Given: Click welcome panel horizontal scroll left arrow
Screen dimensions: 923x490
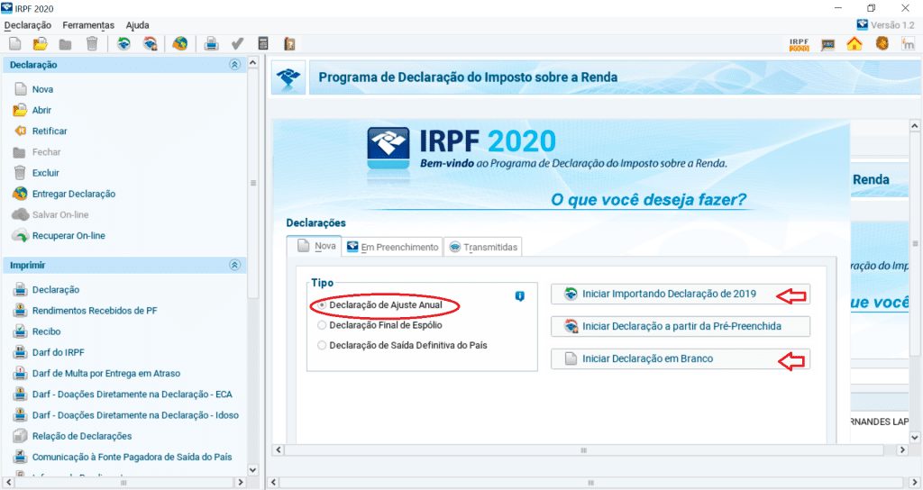Looking at the screenshot, I should point(279,450).
